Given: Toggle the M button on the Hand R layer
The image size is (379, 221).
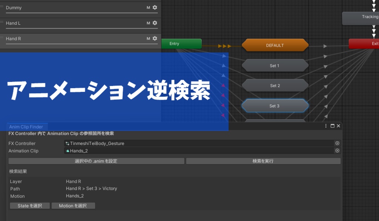Looking at the screenshot, I should pos(148,38).
